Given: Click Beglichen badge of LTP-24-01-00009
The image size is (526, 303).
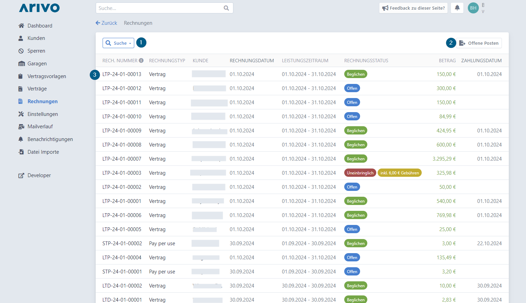Looking at the screenshot, I should coord(356,131).
